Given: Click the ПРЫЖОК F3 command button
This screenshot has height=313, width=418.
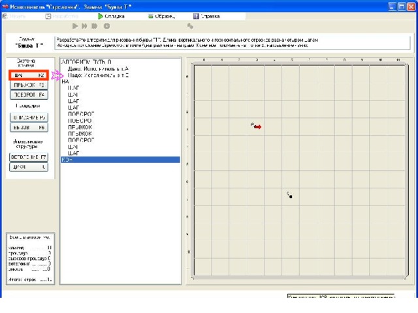Looking at the screenshot, I should tap(29, 85).
